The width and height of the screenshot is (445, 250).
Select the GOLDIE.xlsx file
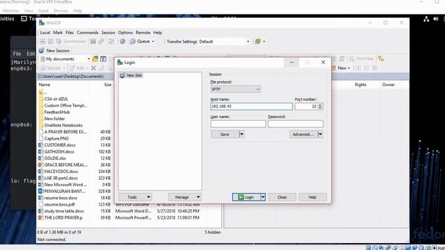pyautogui.click(x=55, y=158)
